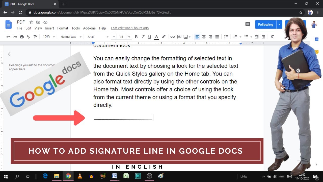Open the 100% zoom dropdown

point(49,37)
